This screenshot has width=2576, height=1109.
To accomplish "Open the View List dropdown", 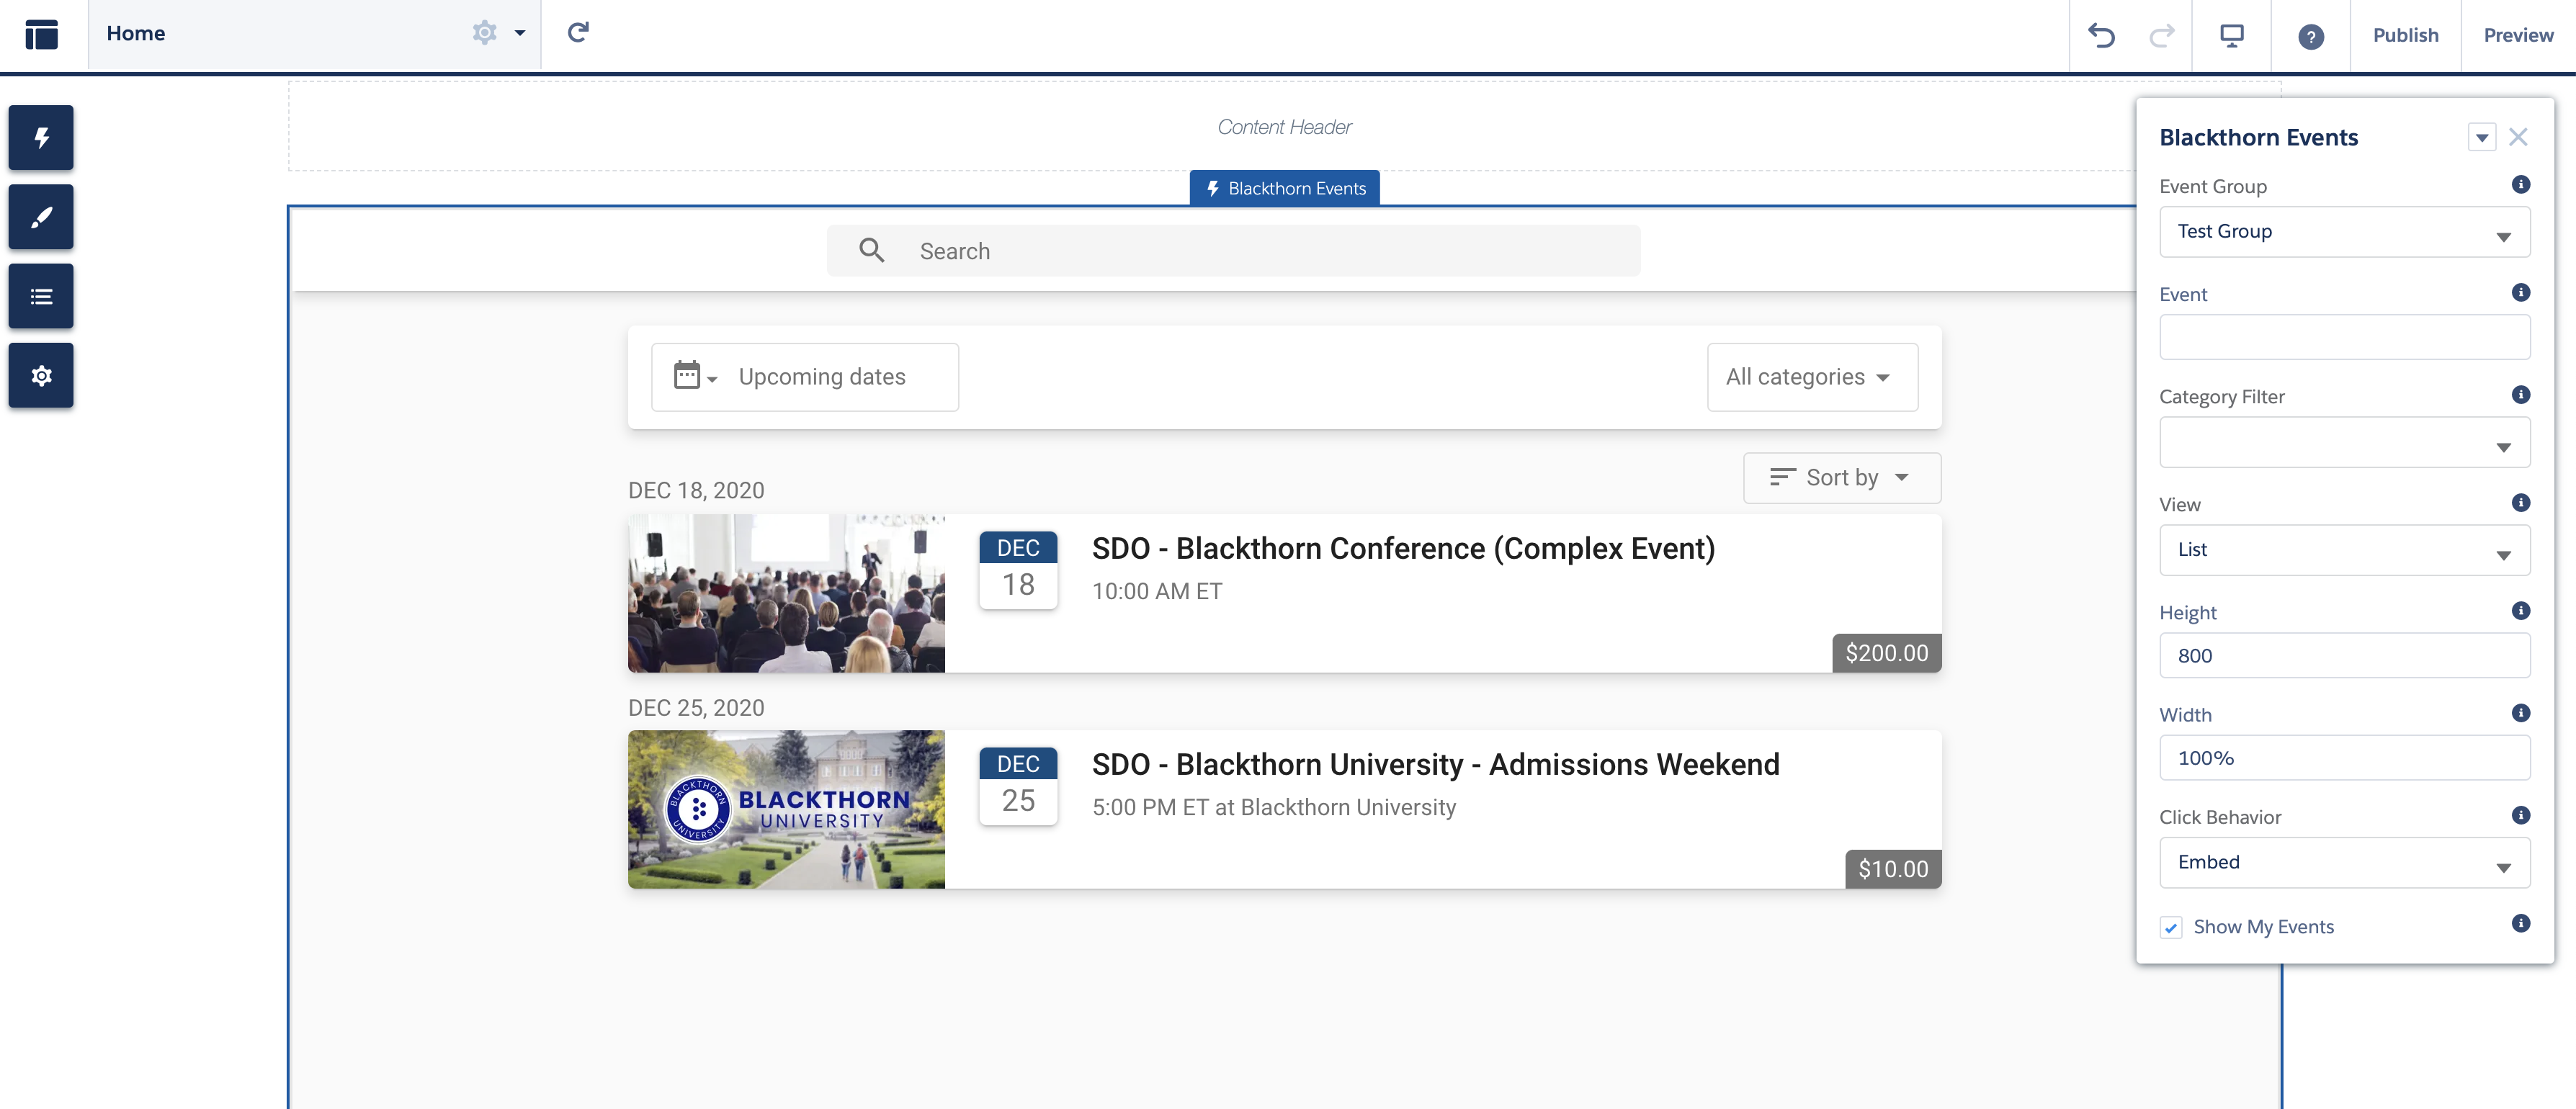I will click(x=2344, y=550).
